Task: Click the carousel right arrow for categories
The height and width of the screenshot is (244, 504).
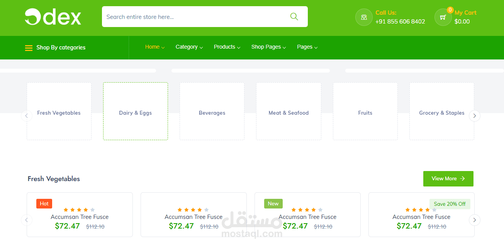Action: pyautogui.click(x=474, y=115)
